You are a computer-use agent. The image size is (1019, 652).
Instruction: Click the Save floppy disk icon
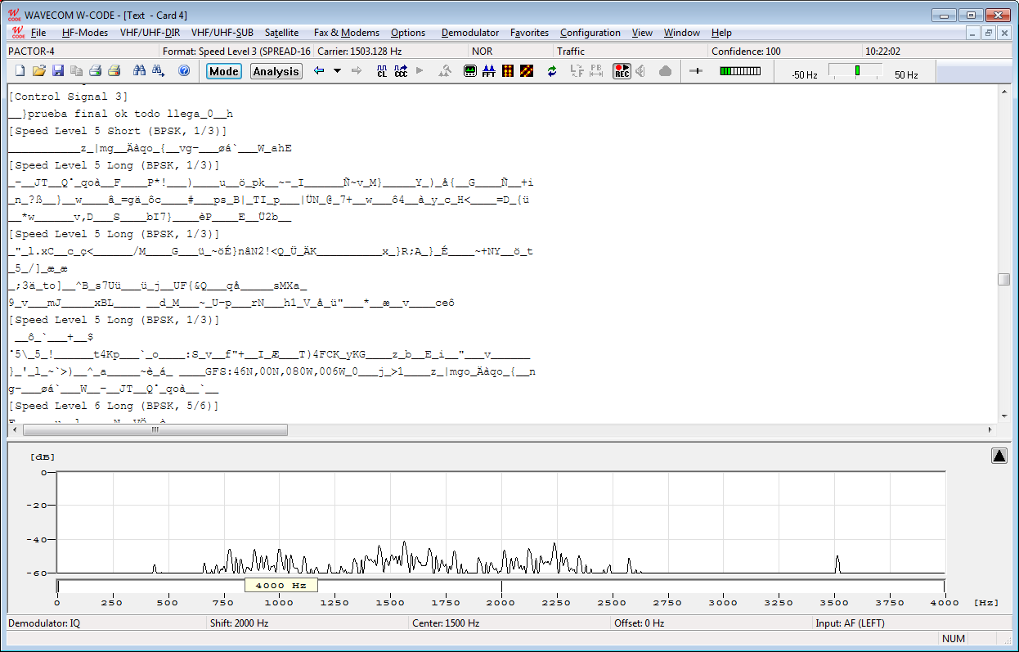58,71
